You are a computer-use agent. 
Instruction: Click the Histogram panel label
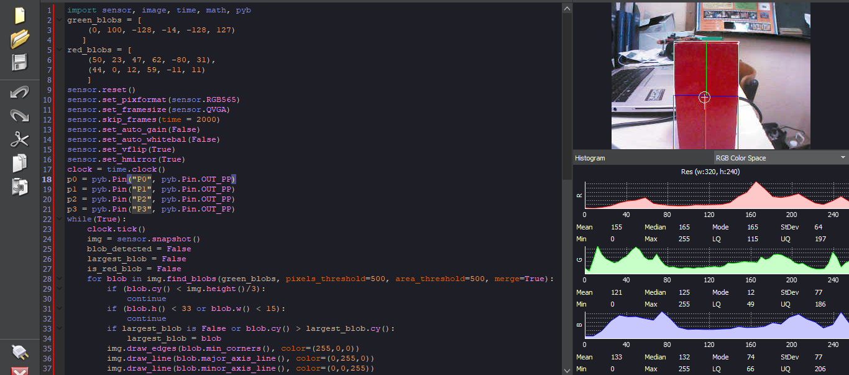589,157
